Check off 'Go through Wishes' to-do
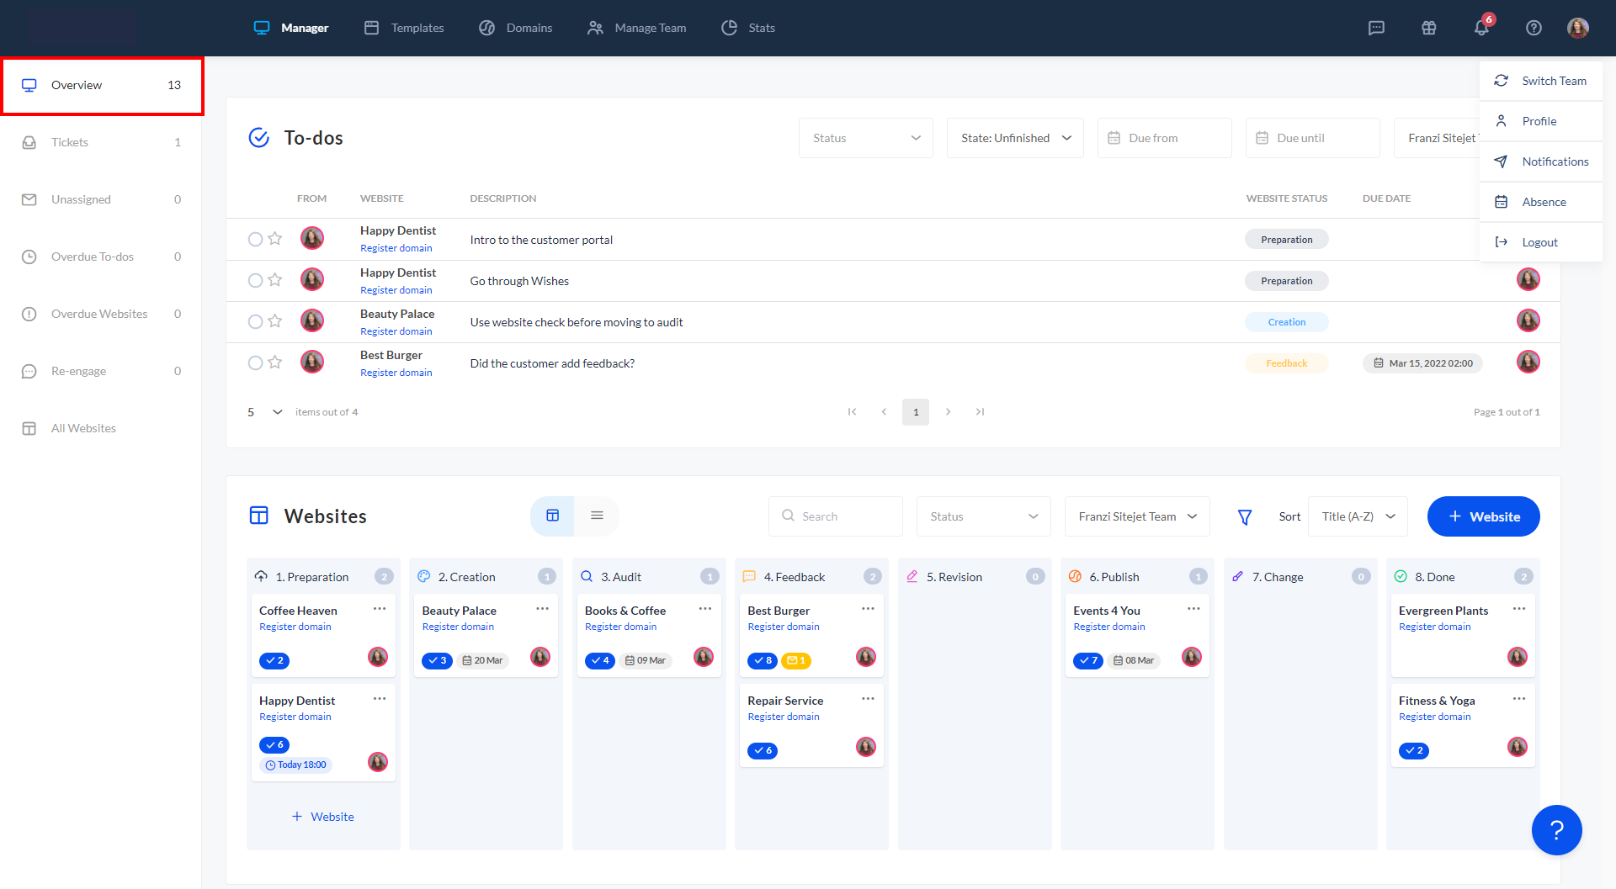 pyautogui.click(x=255, y=280)
